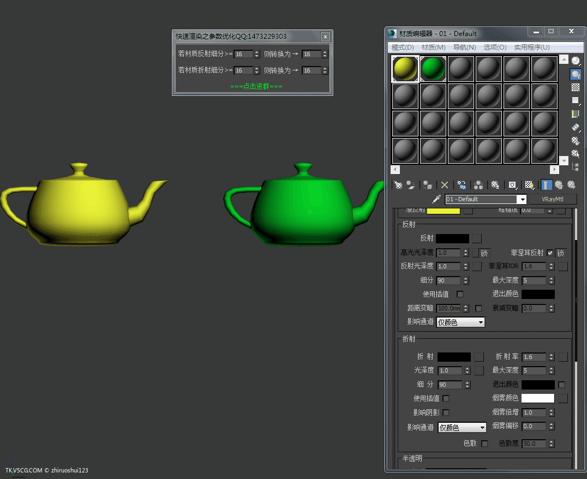Screen dimensions: 587x479
Task: Click Go to Parent icon
Action: click(559, 185)
